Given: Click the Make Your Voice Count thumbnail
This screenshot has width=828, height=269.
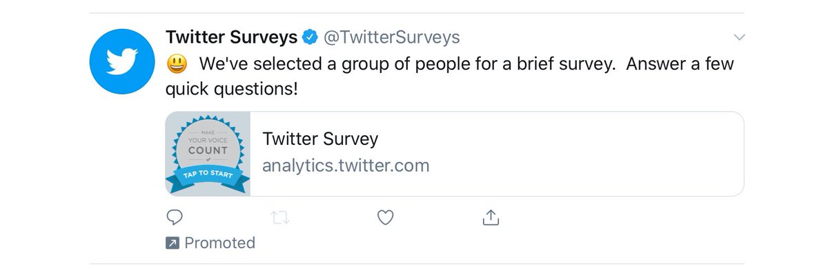Looking at the screenshot, I should click(x=208, y=154).
